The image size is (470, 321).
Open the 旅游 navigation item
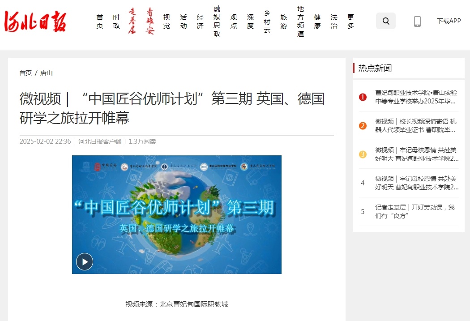tap(284, 21)
